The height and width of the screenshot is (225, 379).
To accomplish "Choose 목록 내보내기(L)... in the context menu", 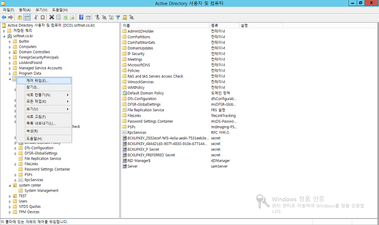I will 44,123.
